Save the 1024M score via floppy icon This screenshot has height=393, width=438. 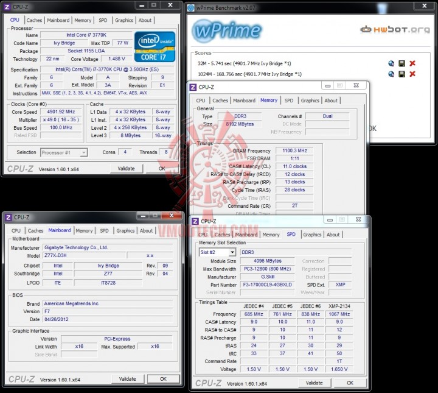(x=401, y=74)
